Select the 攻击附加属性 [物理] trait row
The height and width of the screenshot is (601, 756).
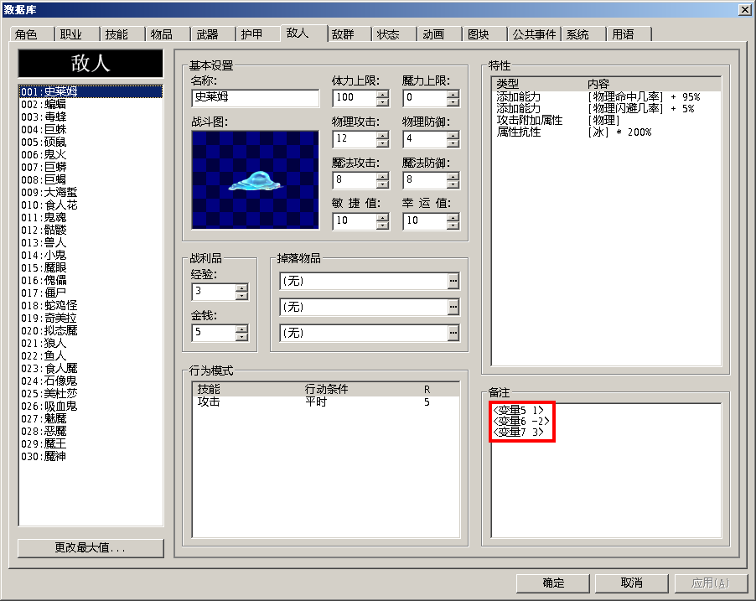[x=606, y=120]
